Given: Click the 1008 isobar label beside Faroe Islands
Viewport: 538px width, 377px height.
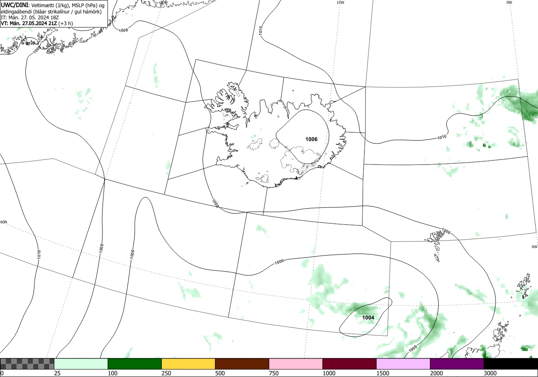Looking at the screenshot, I should click(446, 231).
